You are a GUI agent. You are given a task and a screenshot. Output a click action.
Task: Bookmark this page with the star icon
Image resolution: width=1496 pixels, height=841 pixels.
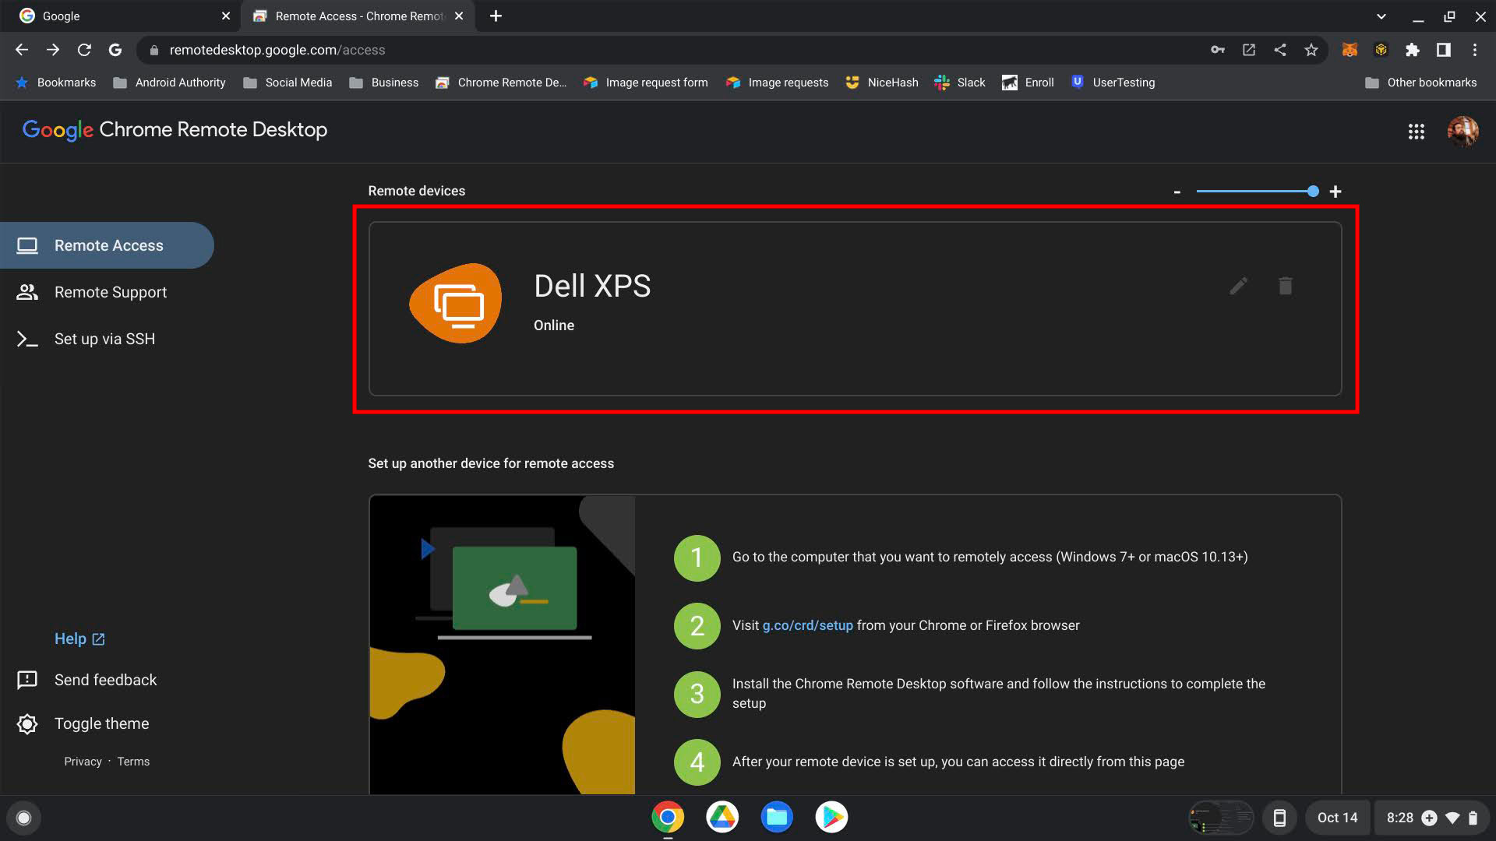pyautogui.click(x=1311, y=50)
